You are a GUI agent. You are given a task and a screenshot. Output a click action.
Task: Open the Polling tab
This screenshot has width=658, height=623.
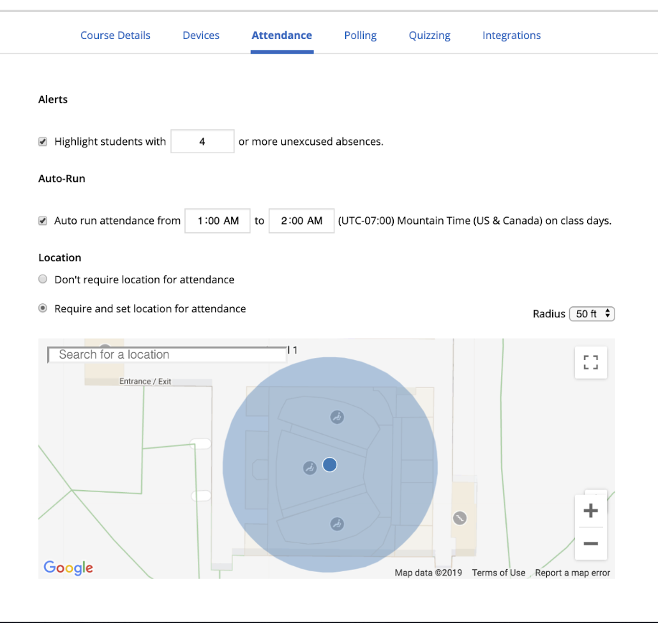pos(360,35)
